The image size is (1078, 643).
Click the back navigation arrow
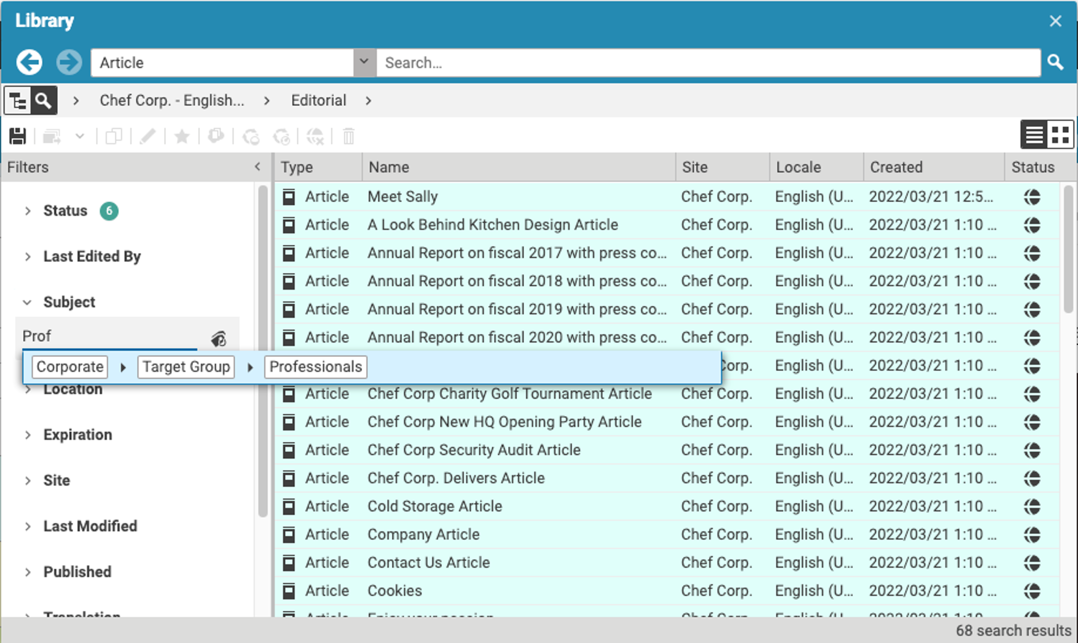coord(29,63)
